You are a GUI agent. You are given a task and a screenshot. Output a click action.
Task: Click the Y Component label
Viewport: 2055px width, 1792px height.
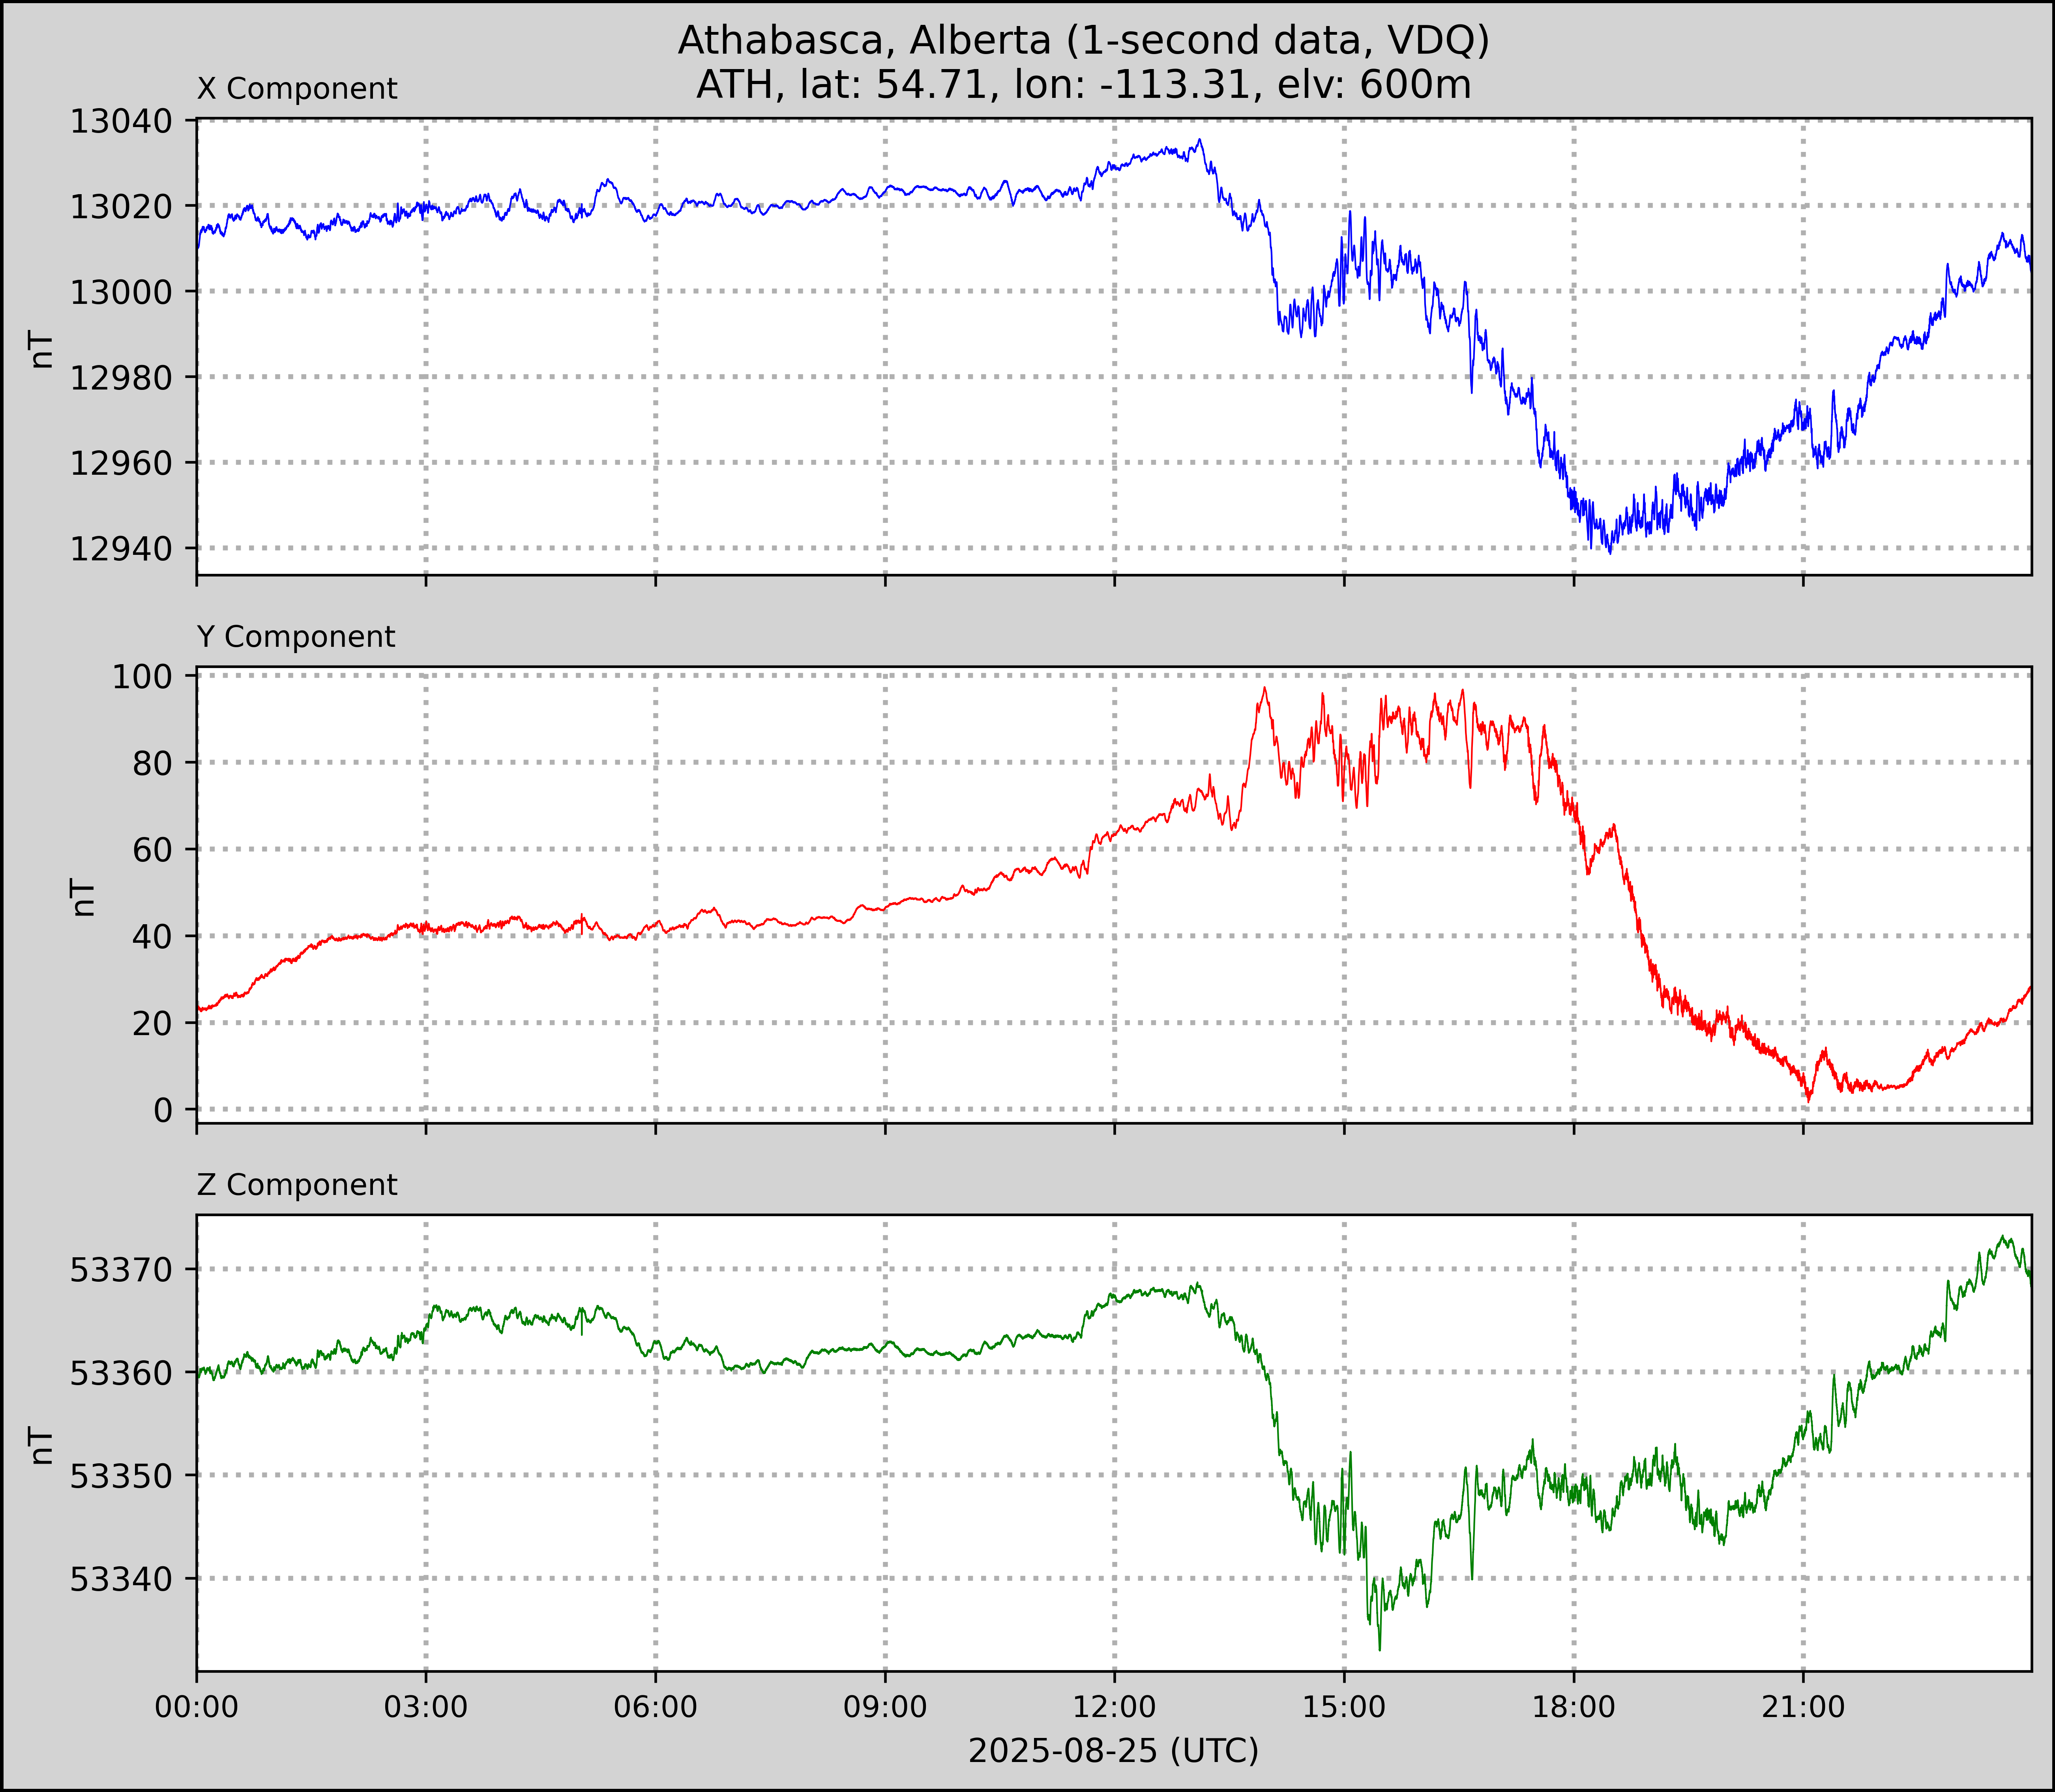click(296, 637)
